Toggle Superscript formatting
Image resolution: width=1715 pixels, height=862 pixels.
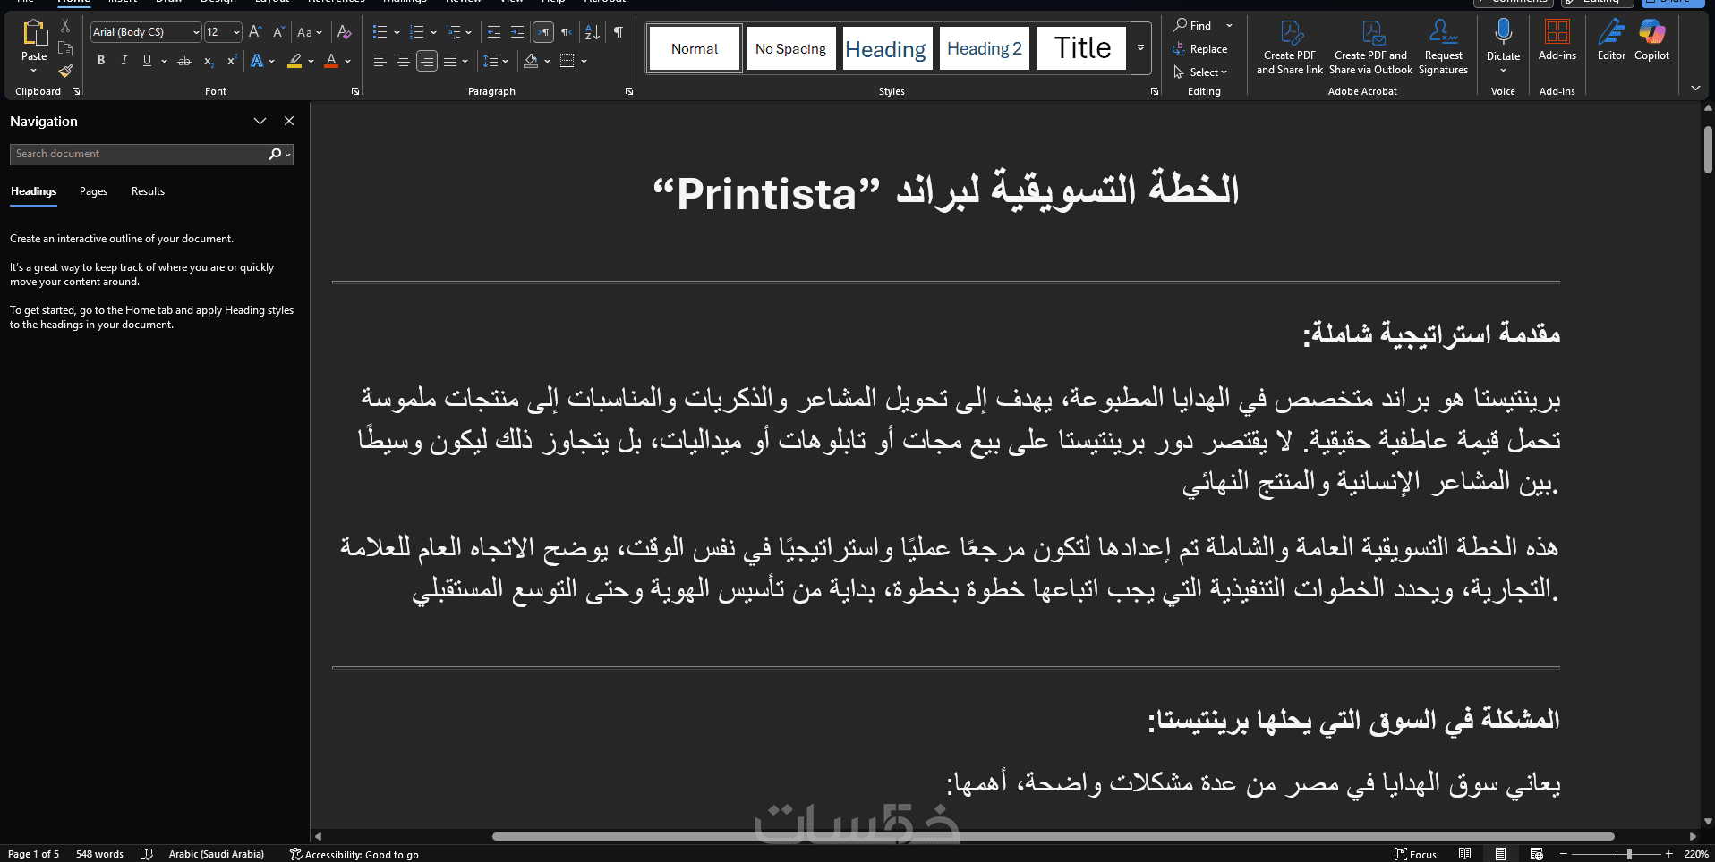pos(232,61)
